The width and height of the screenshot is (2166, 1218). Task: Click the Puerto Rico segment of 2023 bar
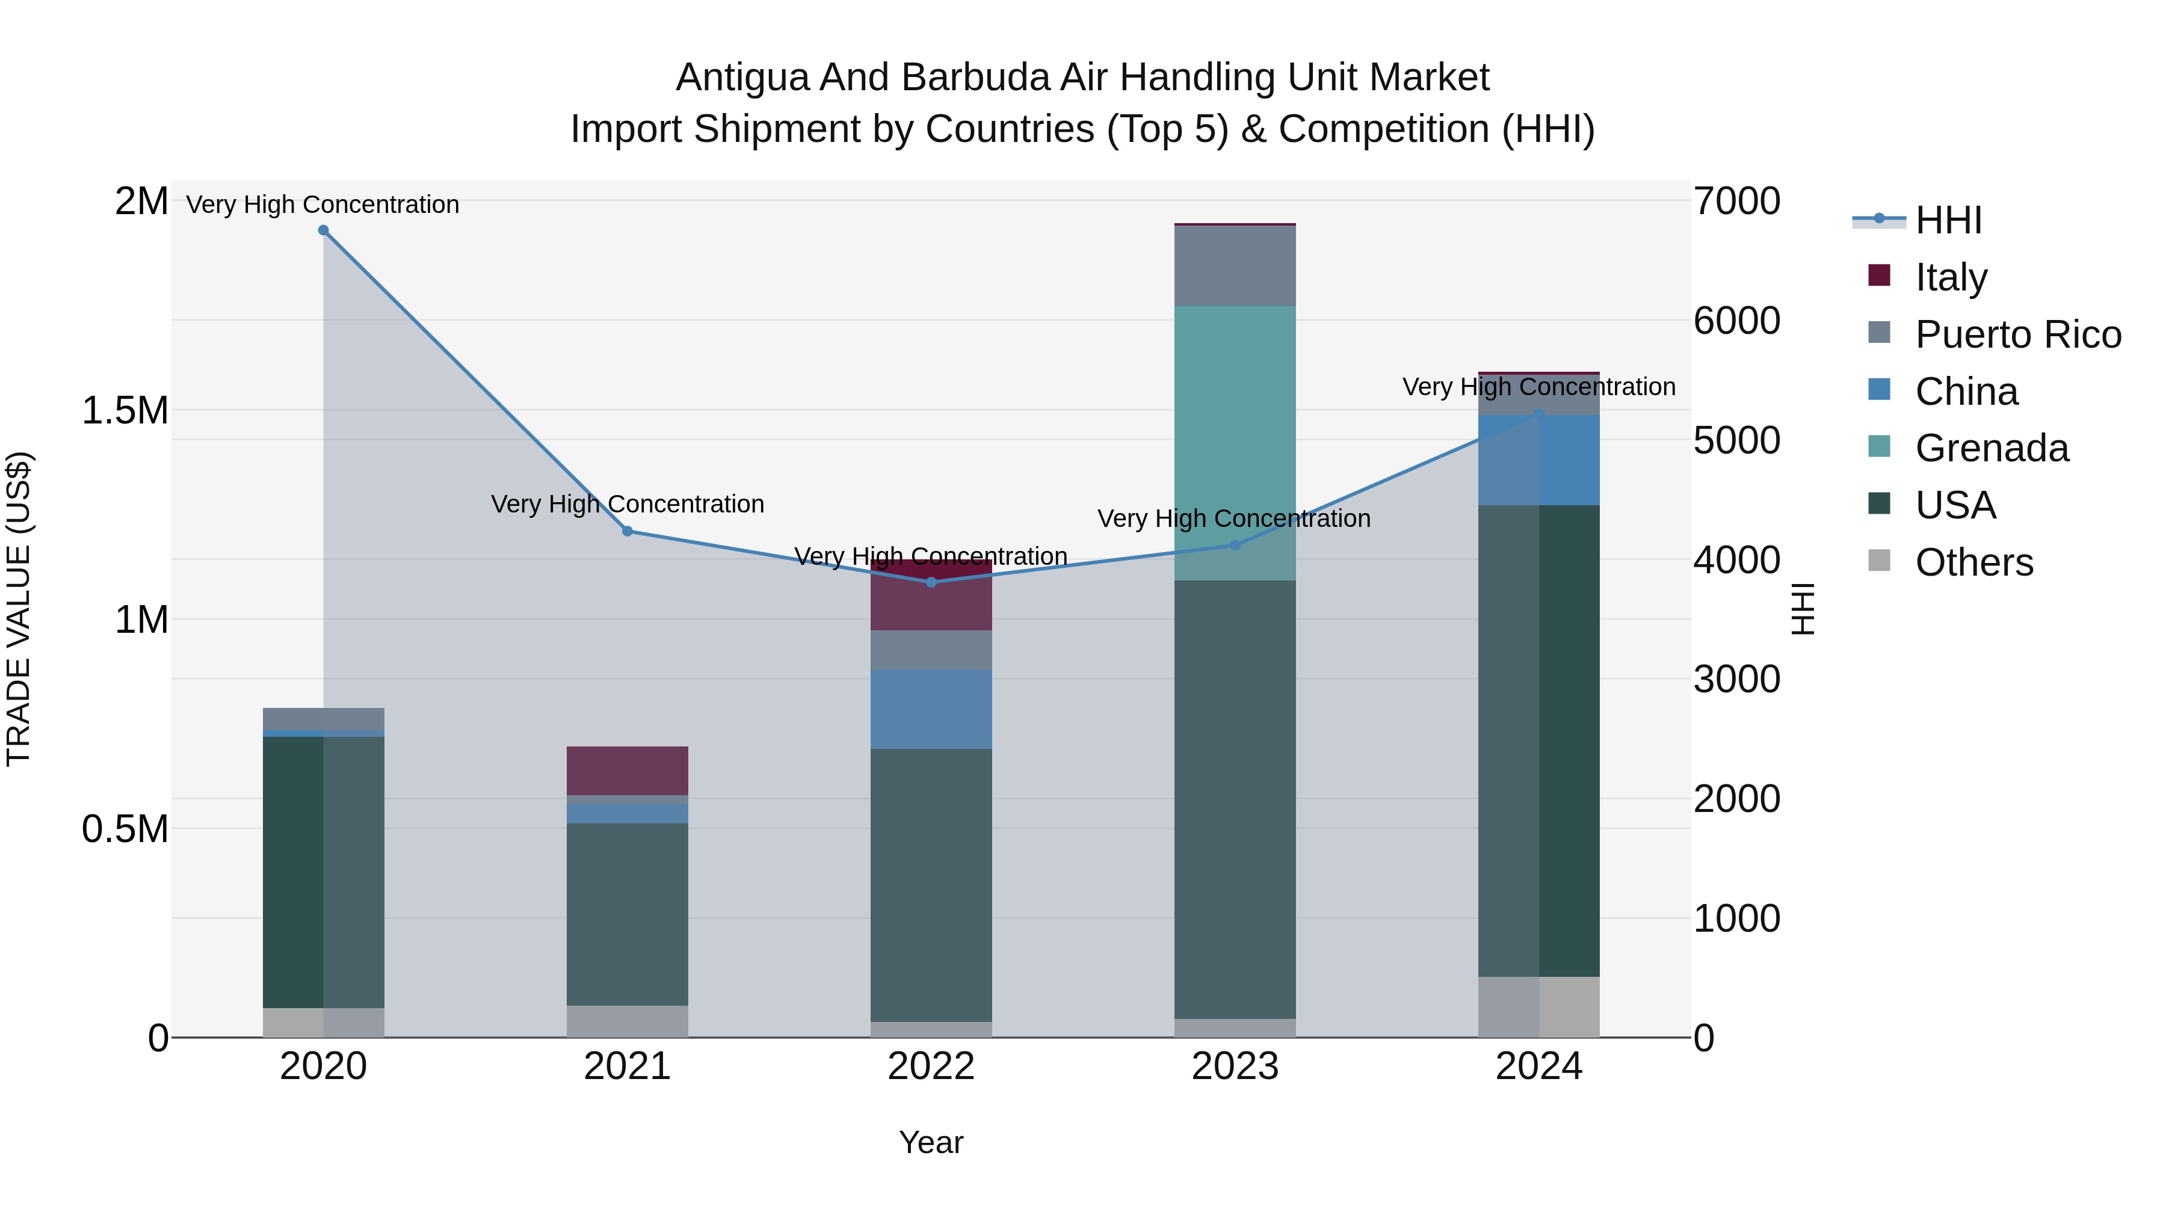(x=1235, y=266)
